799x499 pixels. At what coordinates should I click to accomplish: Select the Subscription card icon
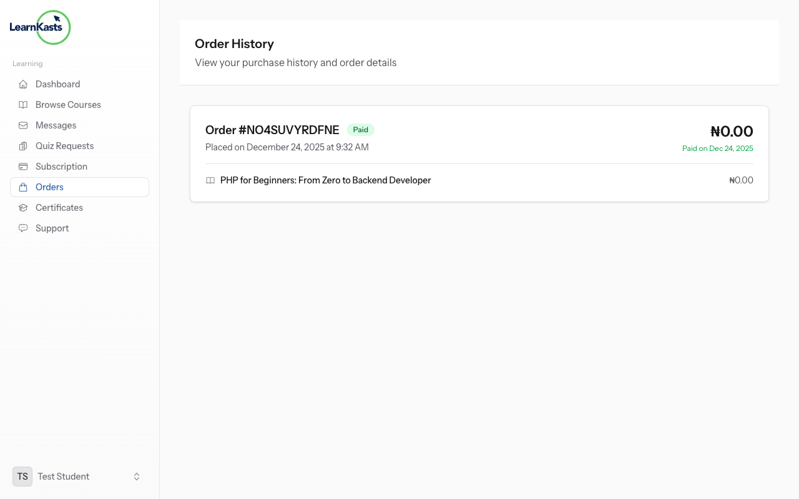(22, 166)
